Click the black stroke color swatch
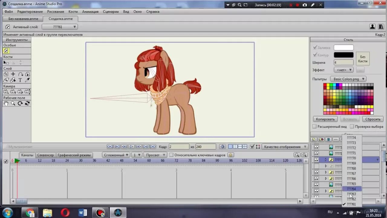This screenshot has width=387, height=218. tap(343, 55)
